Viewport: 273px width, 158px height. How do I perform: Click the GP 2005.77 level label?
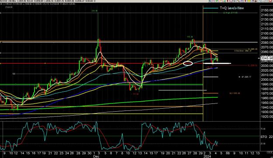pos(246,77)
